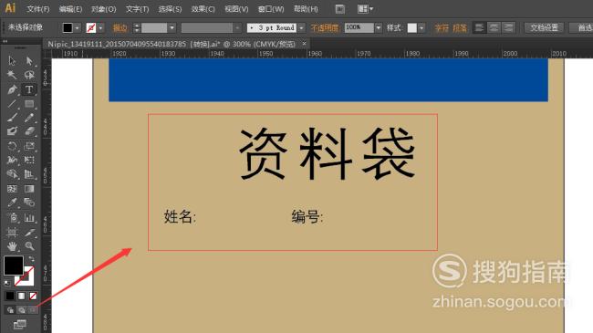Choose the Column Graph tool
This screenshot has width=593, height=333.
coord(29,217)
